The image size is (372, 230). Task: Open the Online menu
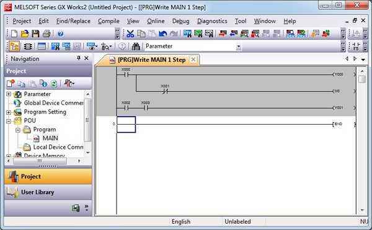156,21
